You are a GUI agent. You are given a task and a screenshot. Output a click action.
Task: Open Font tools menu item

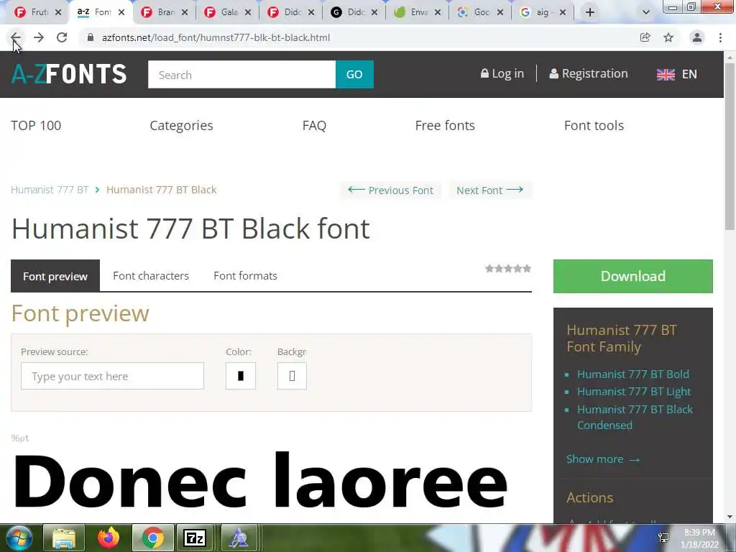click(x=594, y=125)
